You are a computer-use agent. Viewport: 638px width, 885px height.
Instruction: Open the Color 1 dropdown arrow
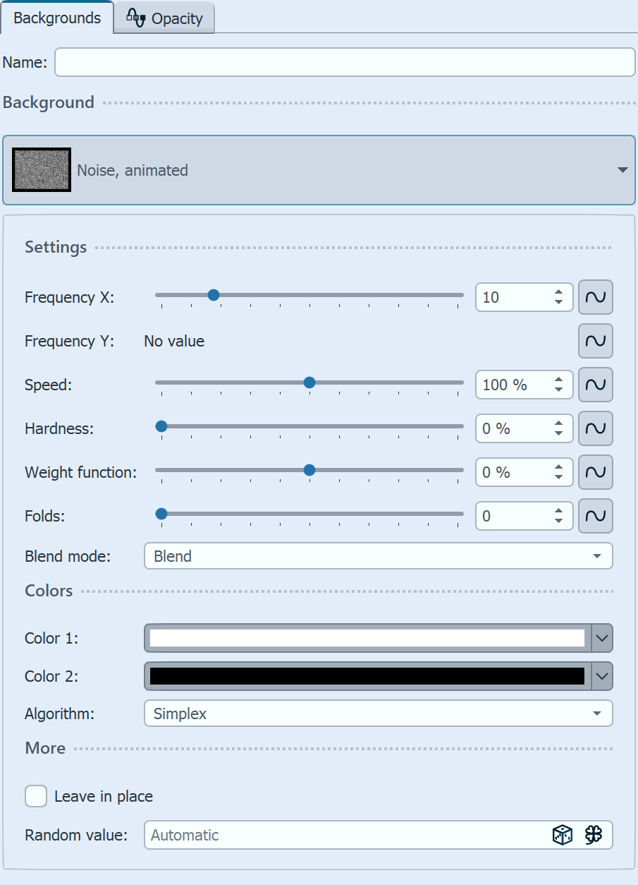(602, 638)
